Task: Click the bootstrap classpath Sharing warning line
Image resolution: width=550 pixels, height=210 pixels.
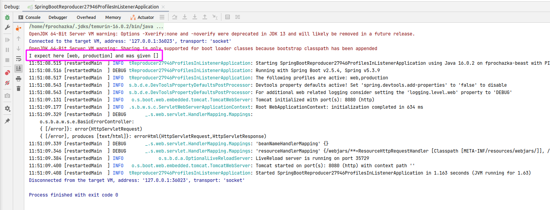Action: pyautogui.click(x=203, y=49)
